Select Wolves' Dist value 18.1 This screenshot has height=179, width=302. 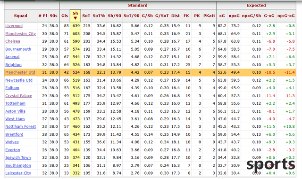coord(176,142)
